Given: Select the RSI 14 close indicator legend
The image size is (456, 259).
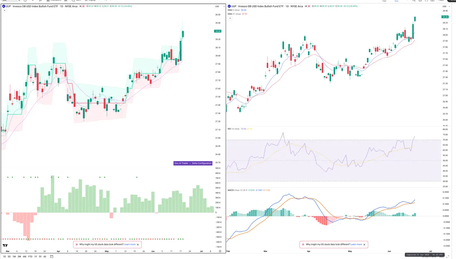Looking at the screenshot, I should point(233,129).
